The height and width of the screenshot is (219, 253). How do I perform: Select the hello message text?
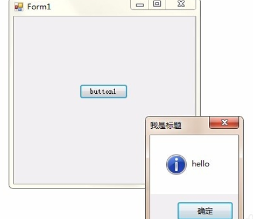(201, 163)
